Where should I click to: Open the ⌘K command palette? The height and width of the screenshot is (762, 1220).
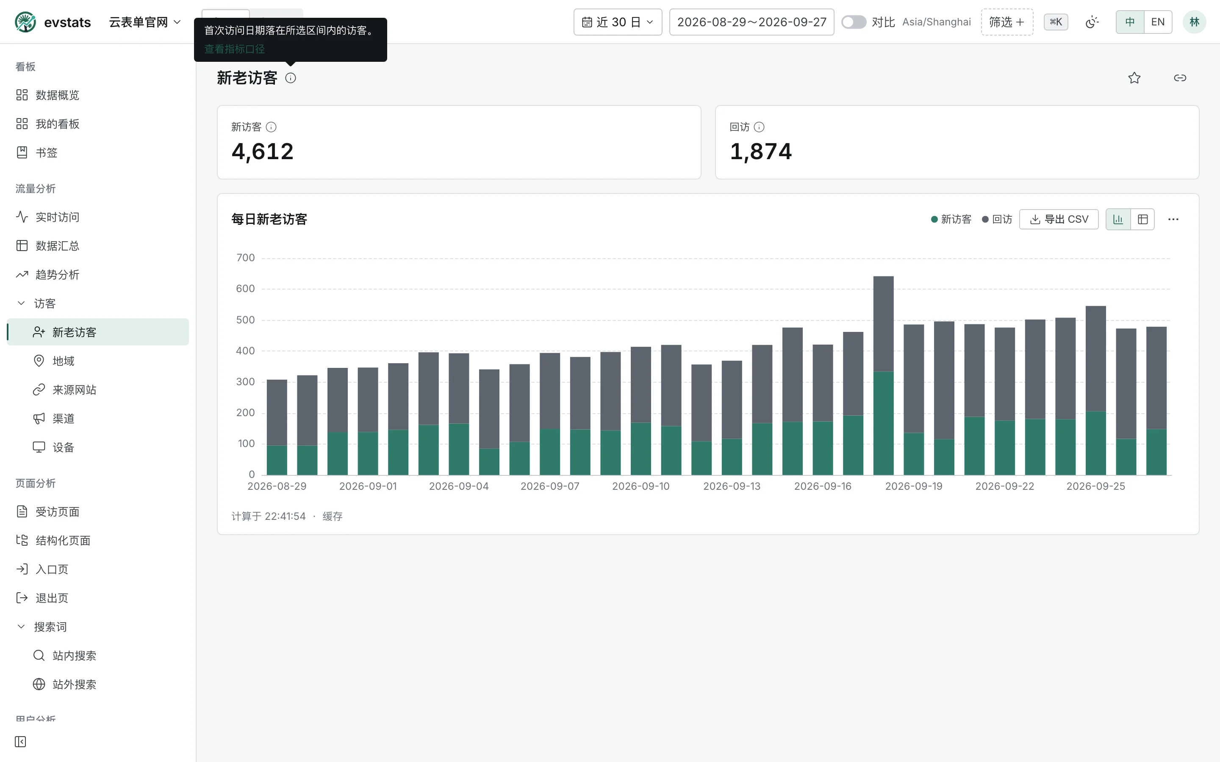click(1056, 22)
